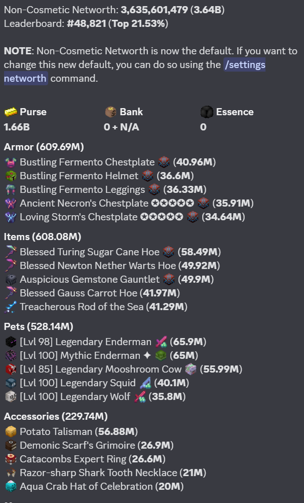Screen dimensions: 304x503
Task: Click the Legendary Mooshroom Cow pet icon
Action: 11,369
